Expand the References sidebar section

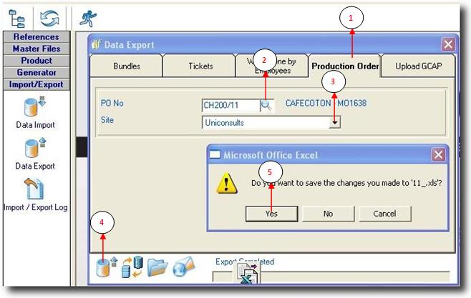coord(36,36)
